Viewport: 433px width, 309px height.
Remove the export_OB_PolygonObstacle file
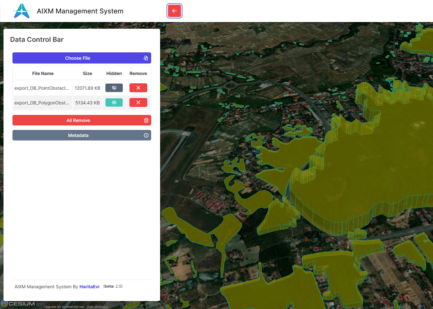click(x=138, y=102)
